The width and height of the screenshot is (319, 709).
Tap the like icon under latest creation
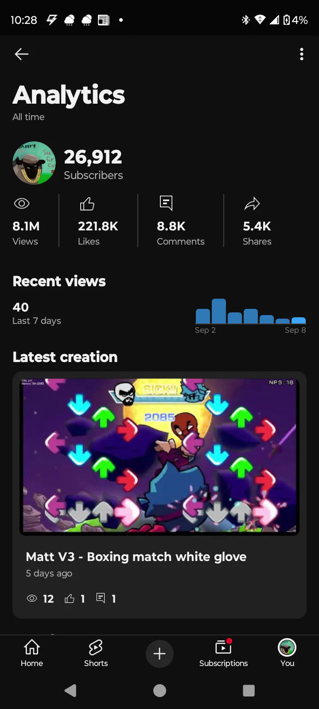[x=70, y=599]
